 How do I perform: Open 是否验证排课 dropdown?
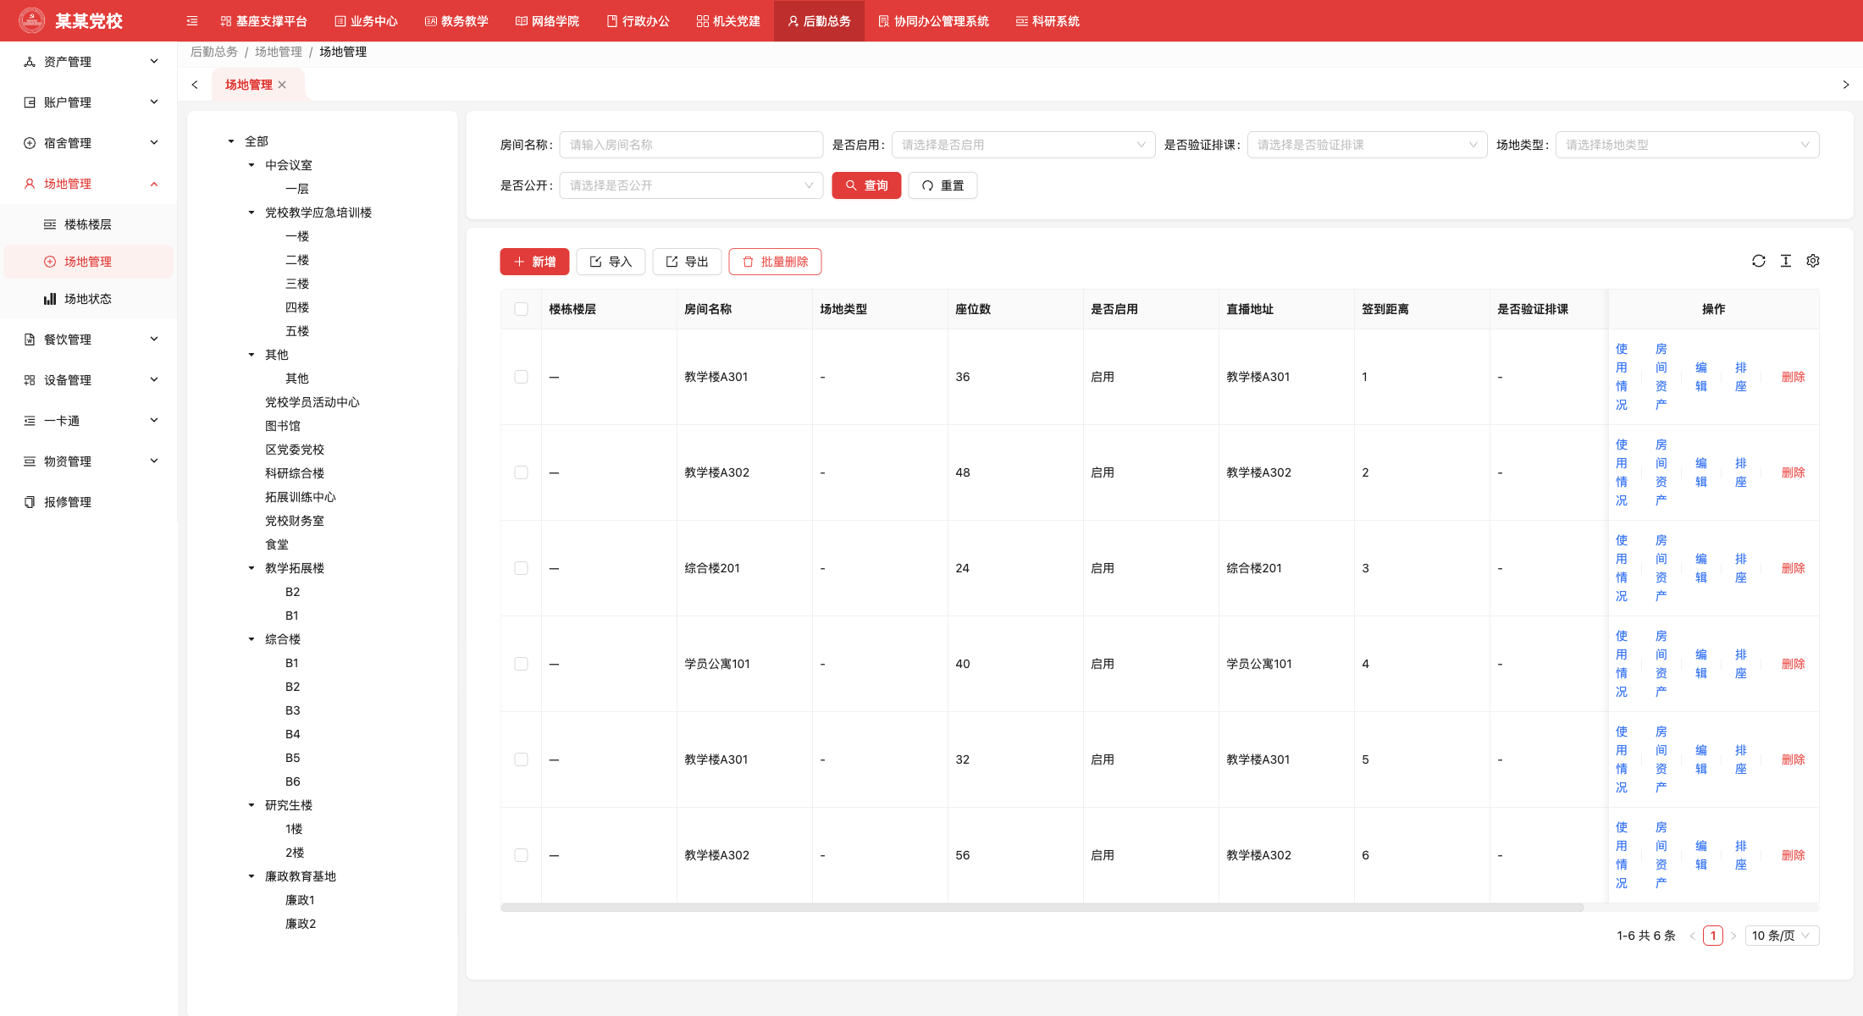coord(1367,145)
